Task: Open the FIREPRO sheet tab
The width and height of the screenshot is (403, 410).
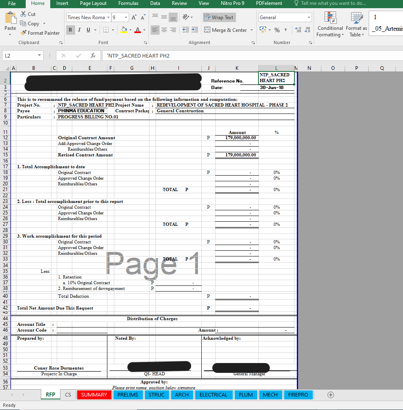Action: click(298, 394)
